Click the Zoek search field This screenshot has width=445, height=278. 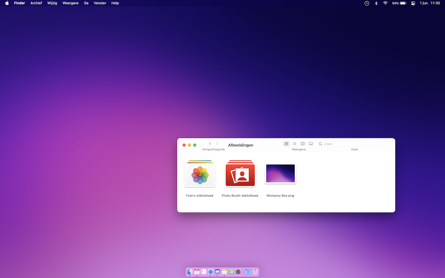tap(354, 144)
